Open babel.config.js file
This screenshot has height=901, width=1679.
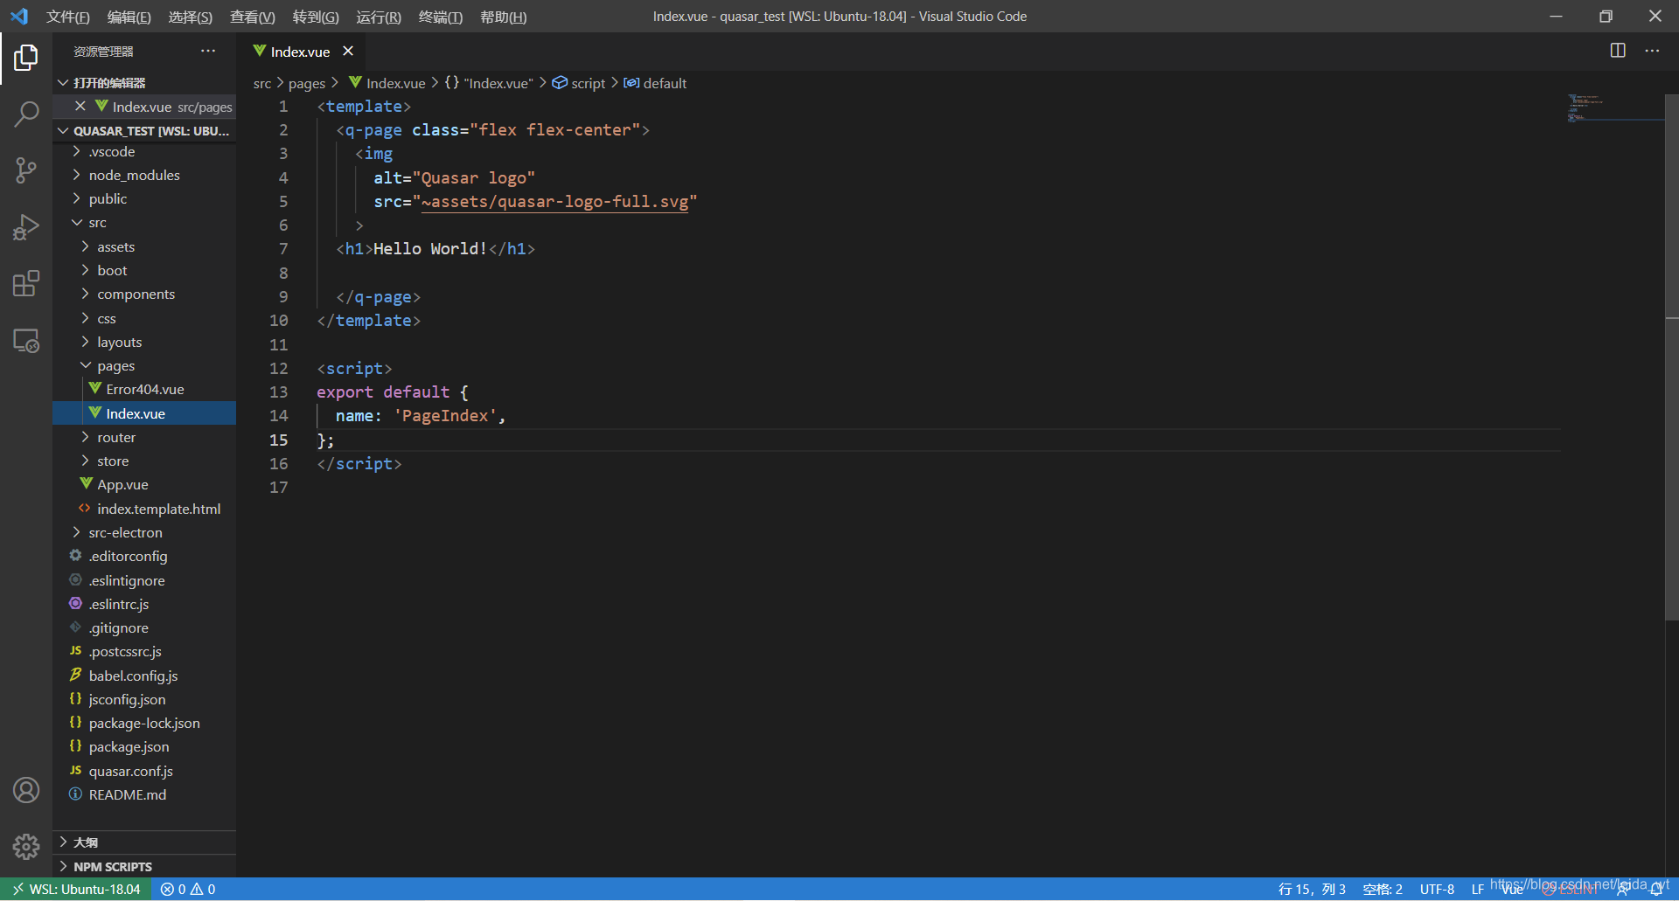coord(144,676)
